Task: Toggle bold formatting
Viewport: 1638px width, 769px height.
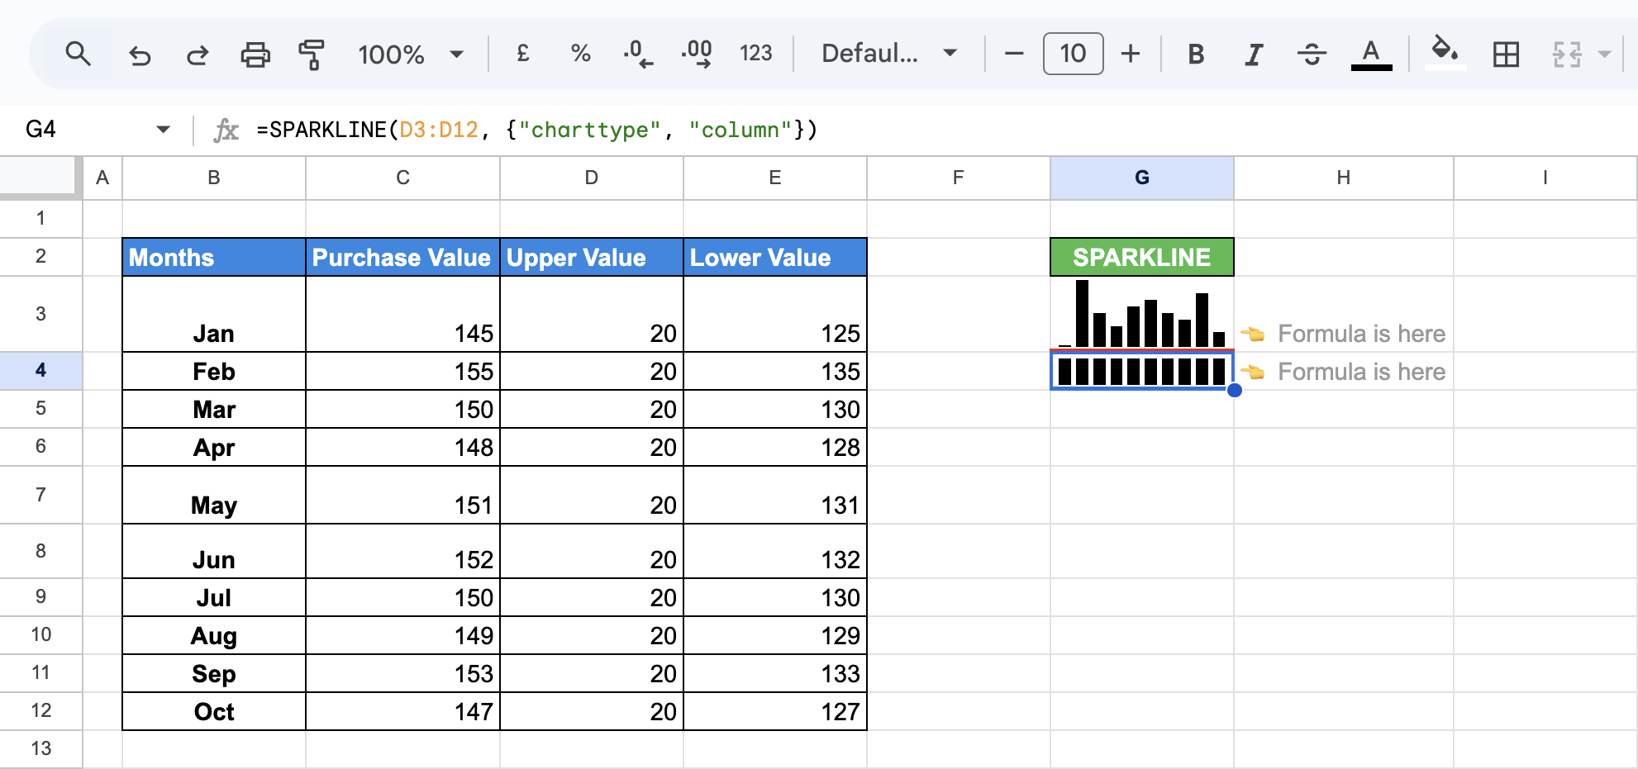Action: click(x=1195, y=55)
